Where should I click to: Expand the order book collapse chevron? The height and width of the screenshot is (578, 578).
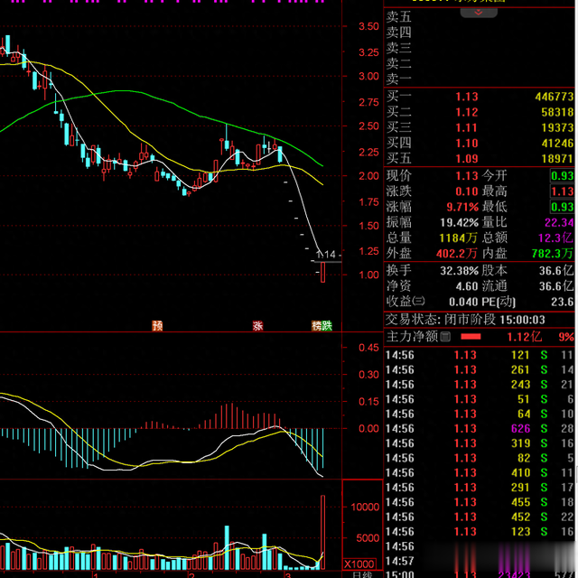[479, 12]
